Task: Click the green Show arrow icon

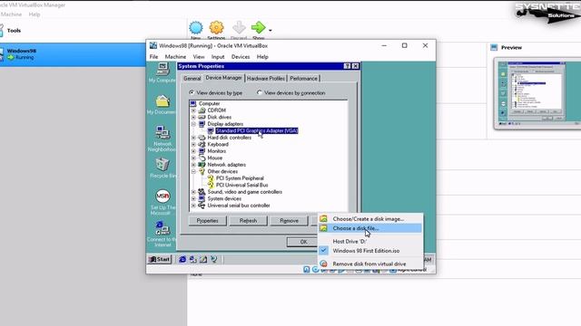Action: tap(258, 27)
